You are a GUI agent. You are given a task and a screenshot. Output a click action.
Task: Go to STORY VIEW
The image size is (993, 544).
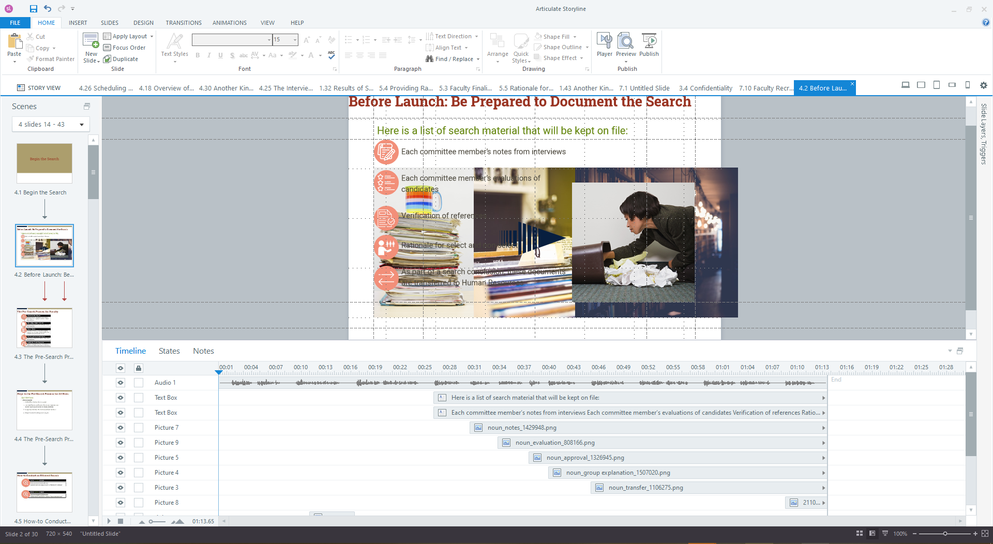click(39, 88)
